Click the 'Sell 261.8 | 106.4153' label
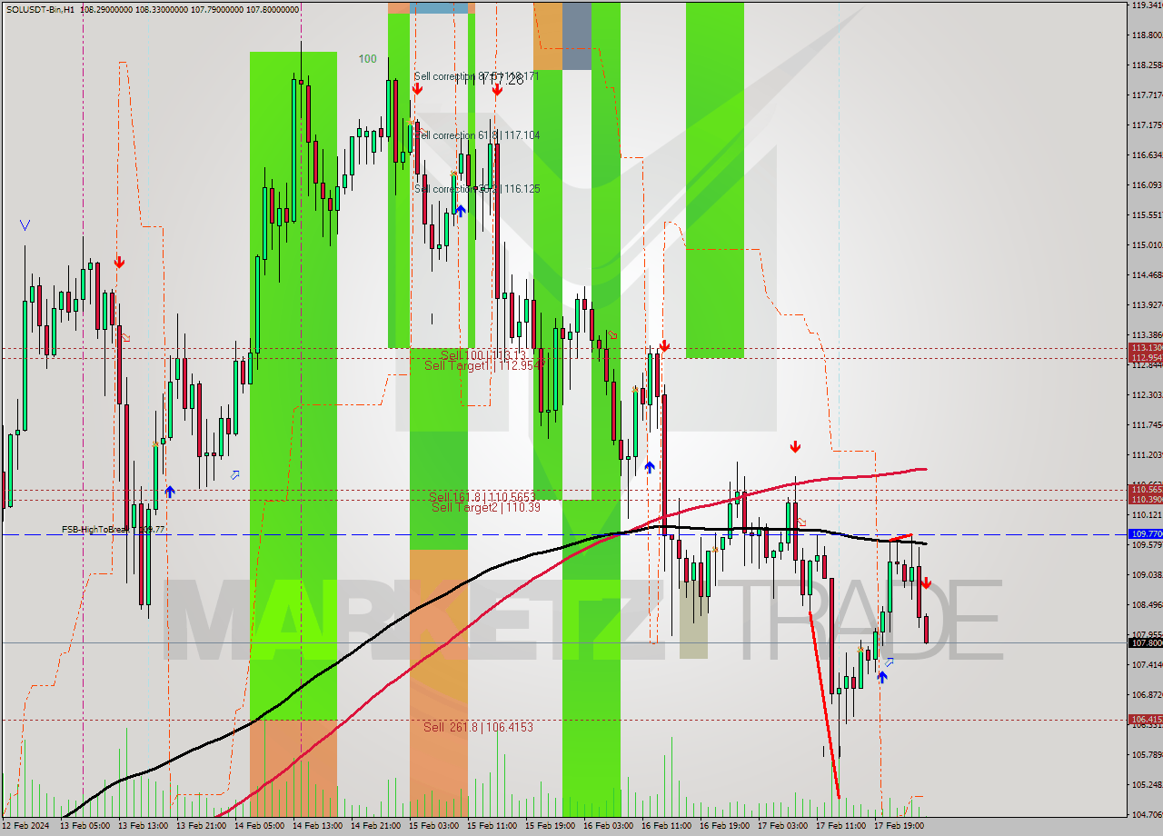 478,727
